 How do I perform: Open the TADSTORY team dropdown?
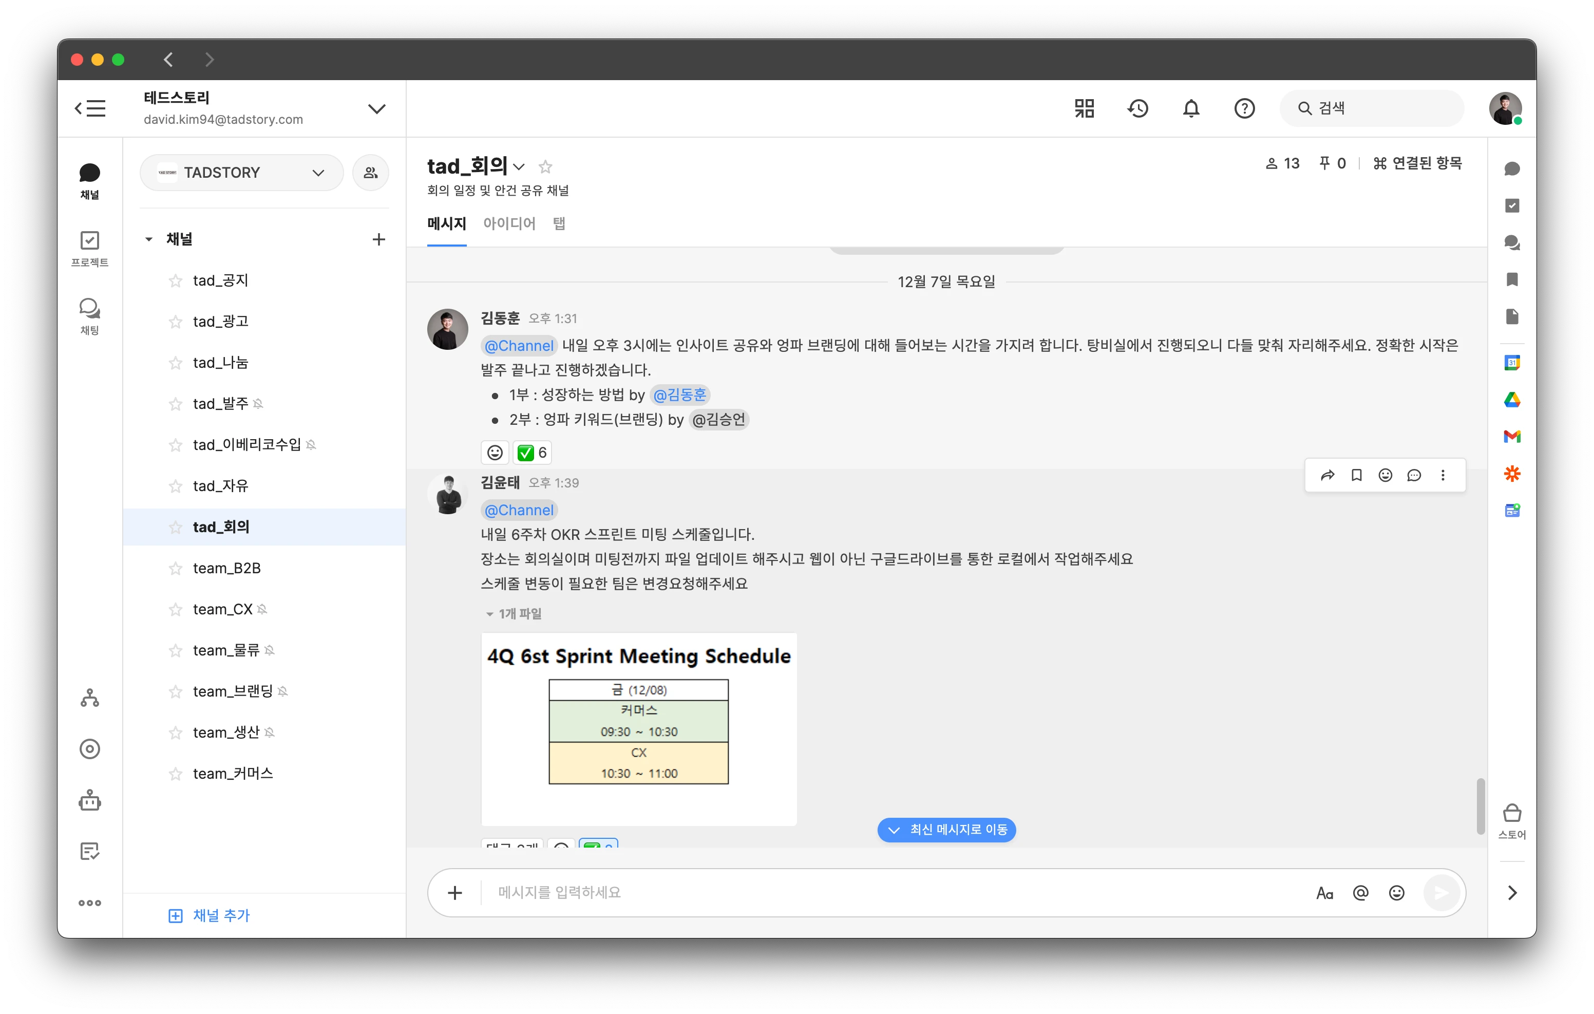tap(241, 172)
